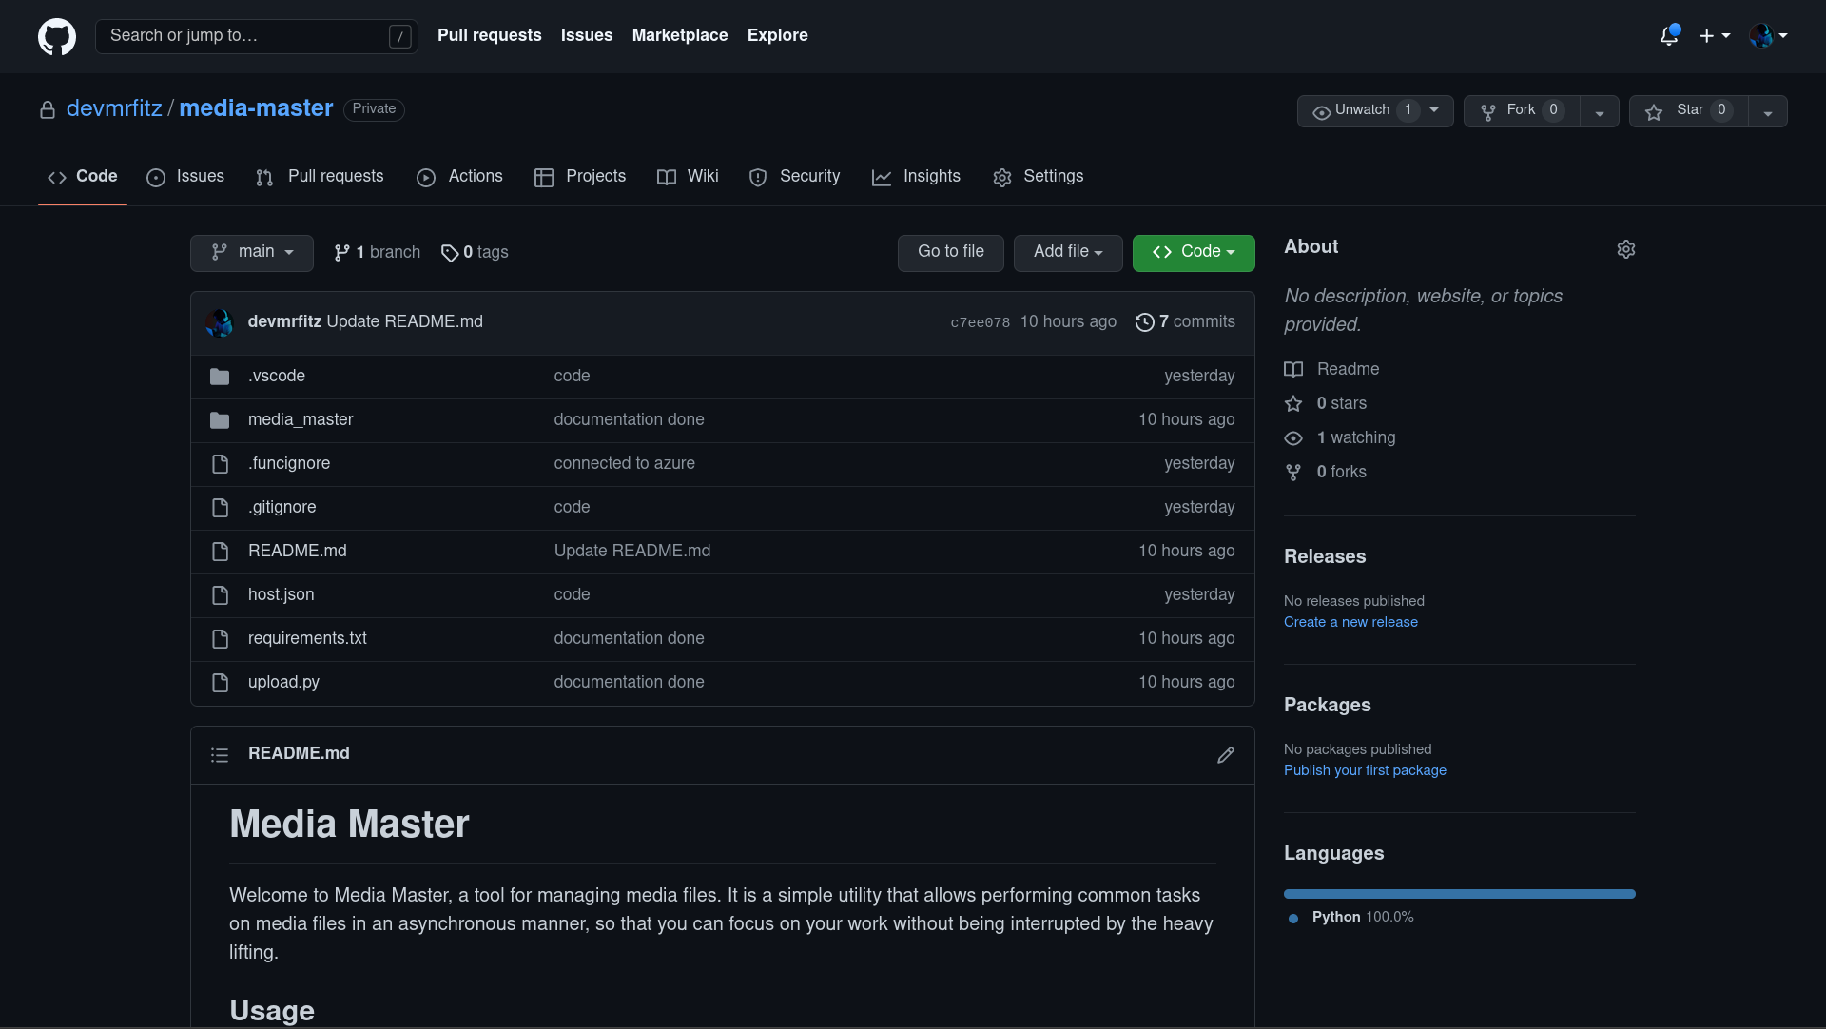Click the GitHub Octocat logo
This screenshot has height=1029, width=1826.
click(x=57, y=36)
